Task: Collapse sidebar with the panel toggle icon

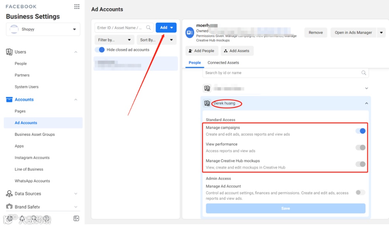Action: 76,218
